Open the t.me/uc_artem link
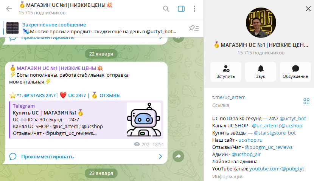This screenshot has height=181, width=314. pyautogui.click(x=228, y=97)
